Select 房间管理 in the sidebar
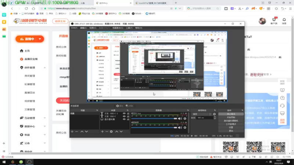This screenshot has width=294, height=165. point(30,76)
